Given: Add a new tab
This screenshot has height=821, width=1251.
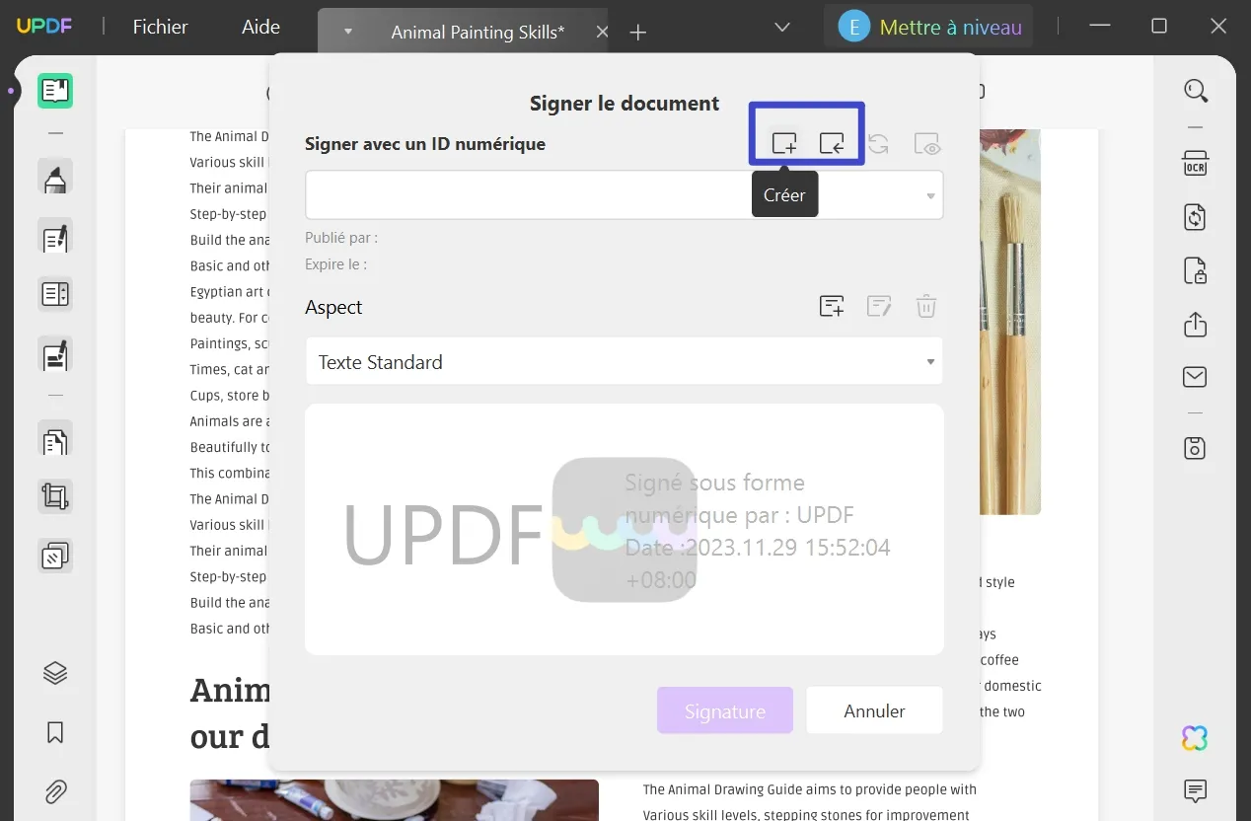Looking at the screenshot, I should click(638, 33).
